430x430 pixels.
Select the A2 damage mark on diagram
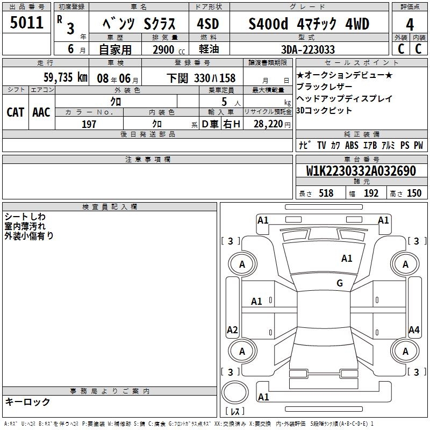(x=232, y=330)
